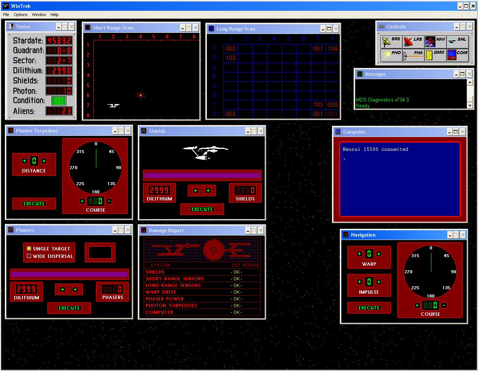Open the COM computer control button

pos(457,55)
